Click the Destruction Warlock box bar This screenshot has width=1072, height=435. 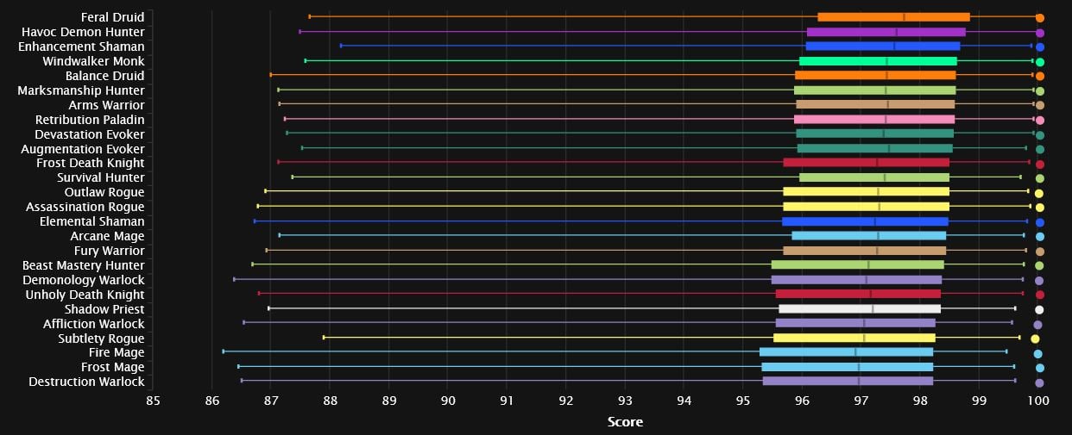pos(848,382)
